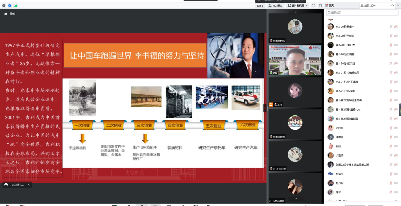Open the meeting info icon at top left
This screenshot has height=206, width=401.
pyautogui.click(x=4, y=6)
